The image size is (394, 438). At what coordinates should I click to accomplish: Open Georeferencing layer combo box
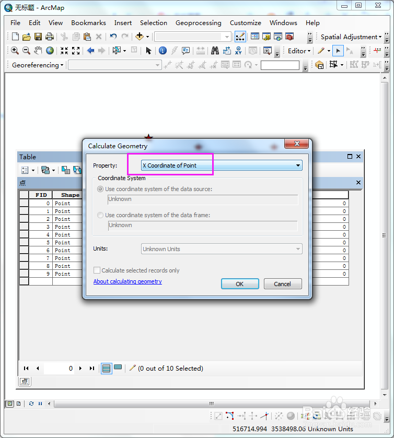tap(114, 65)
